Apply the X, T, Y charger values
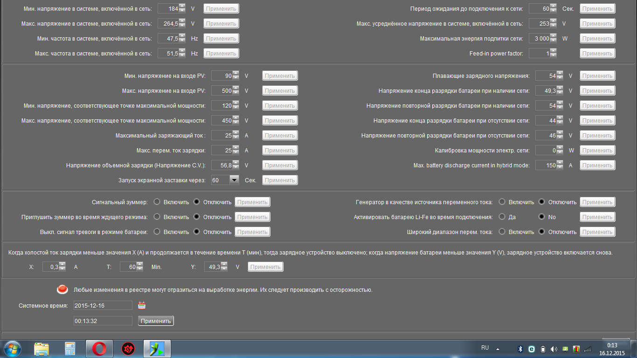The image size is (637, 358). tap(265, 267)
